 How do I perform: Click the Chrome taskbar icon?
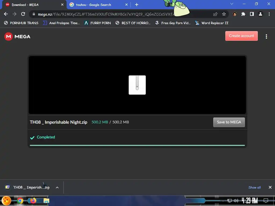pos(20,201)
